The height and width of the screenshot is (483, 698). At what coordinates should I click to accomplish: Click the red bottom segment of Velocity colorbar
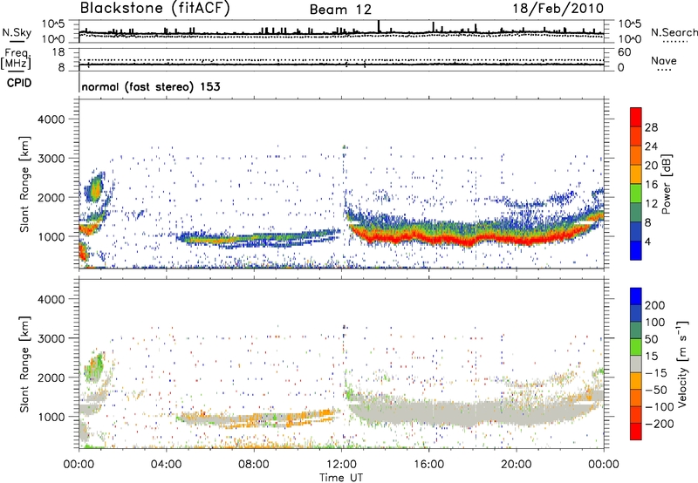pos(636,432)
